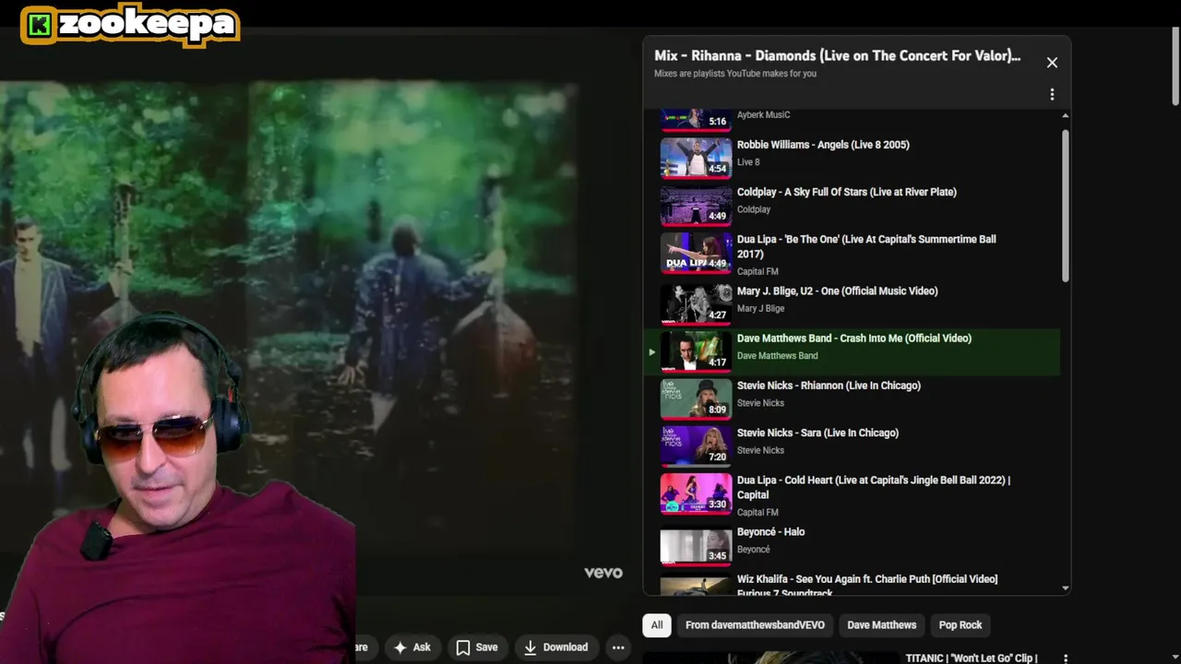Select the Dave Matthews filter chip

pos(881,624)
